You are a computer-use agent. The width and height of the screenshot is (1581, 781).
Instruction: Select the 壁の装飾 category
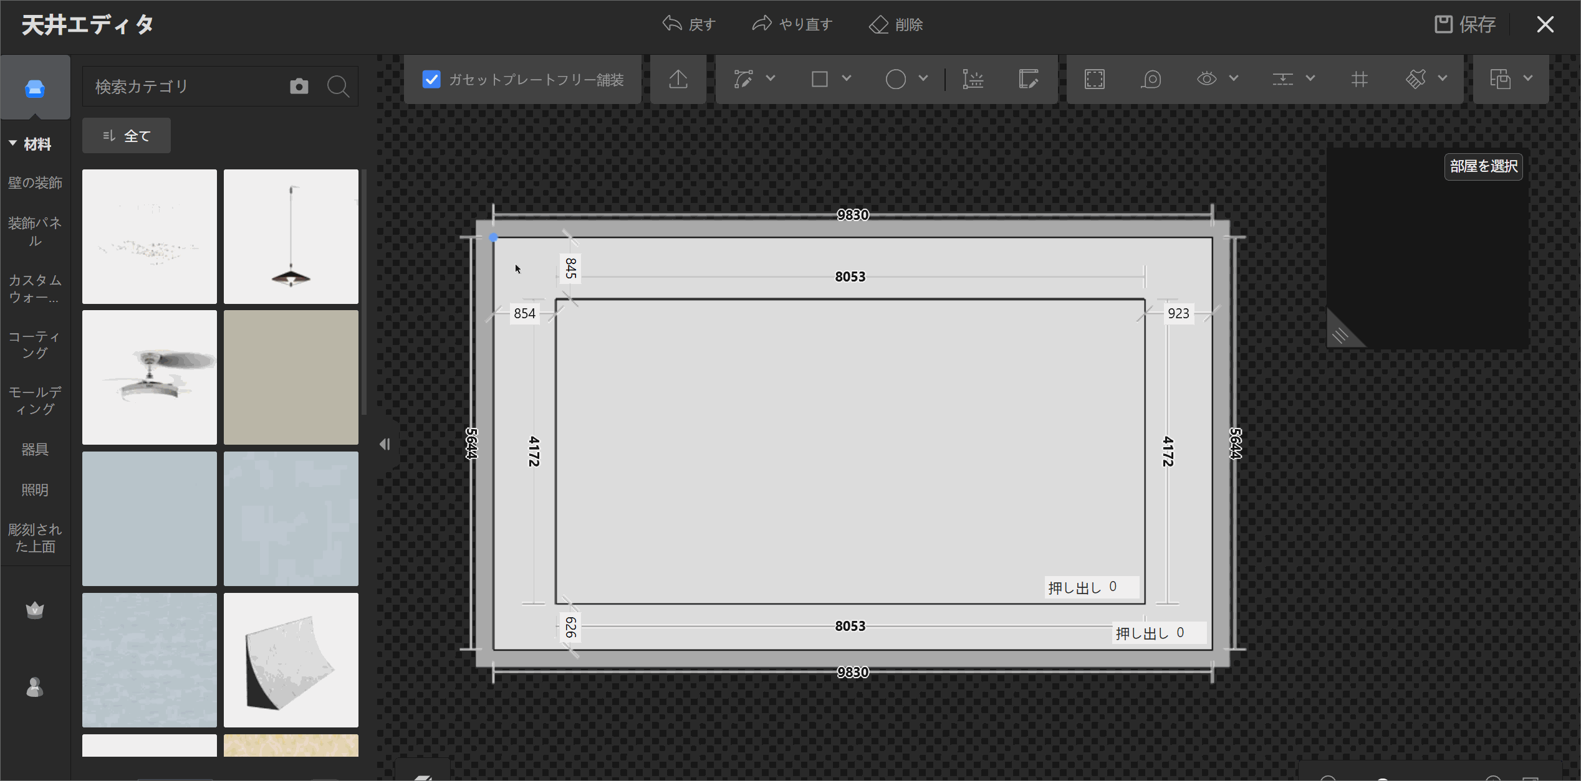(x=35, y=182)
